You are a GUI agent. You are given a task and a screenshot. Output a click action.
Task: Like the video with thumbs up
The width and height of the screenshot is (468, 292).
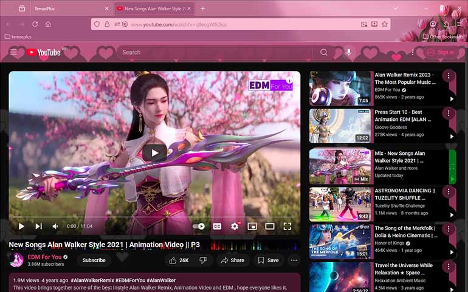(179, 260)
